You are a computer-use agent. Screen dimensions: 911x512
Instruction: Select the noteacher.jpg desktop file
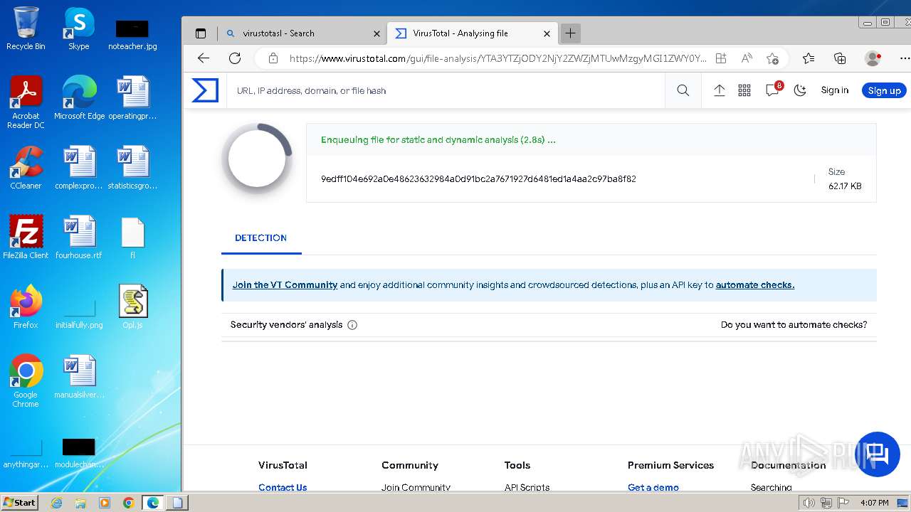[x=132, y=35]
